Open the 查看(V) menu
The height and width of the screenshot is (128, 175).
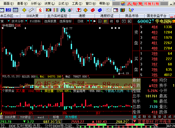pos(22,4)
